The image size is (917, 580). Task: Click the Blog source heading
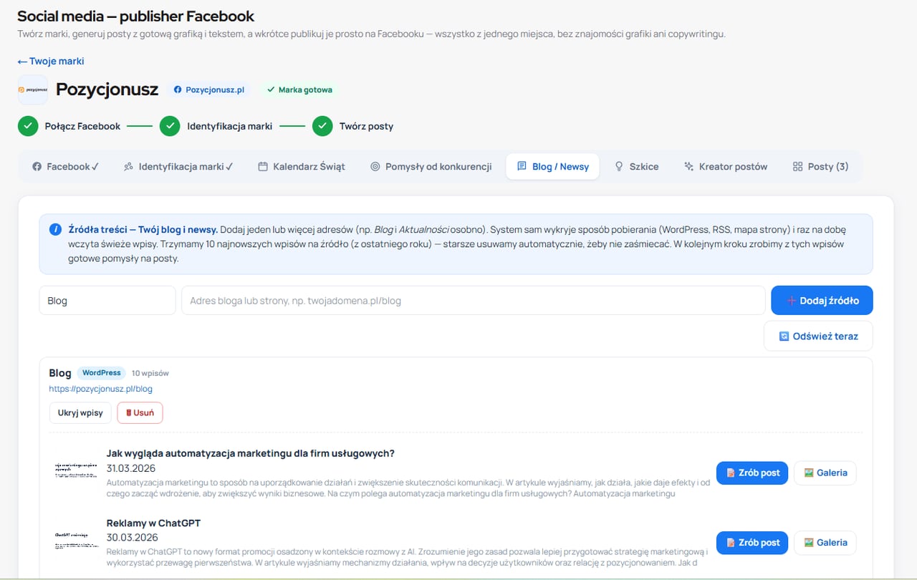pos(60,373)
